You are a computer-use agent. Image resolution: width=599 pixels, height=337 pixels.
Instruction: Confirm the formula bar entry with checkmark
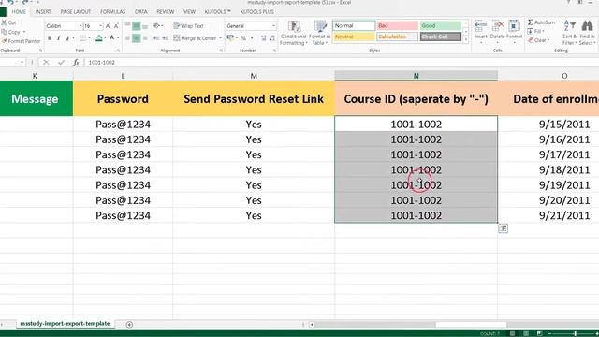pos(61,63)
